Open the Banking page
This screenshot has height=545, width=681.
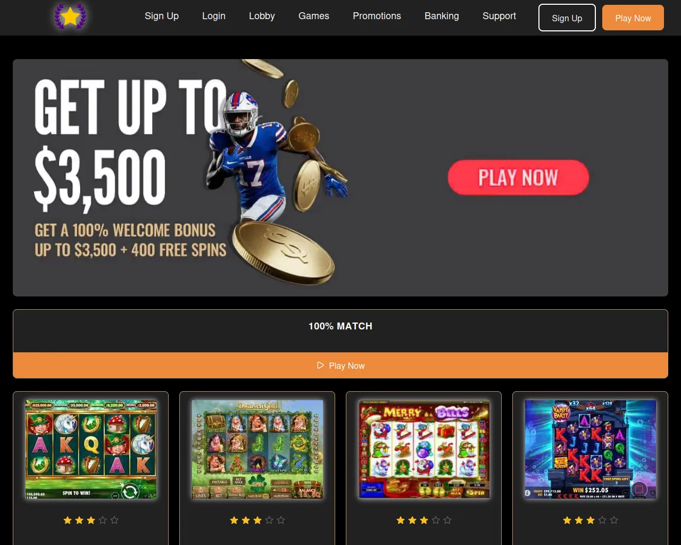(442, 16)
